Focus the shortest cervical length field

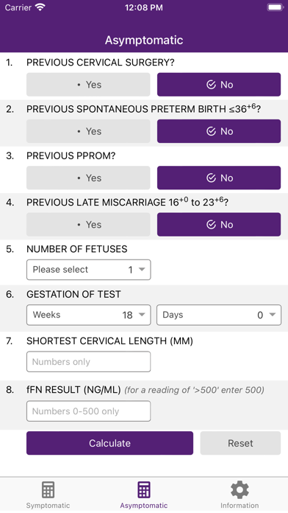pyautogui.click(x=89, y=362)
